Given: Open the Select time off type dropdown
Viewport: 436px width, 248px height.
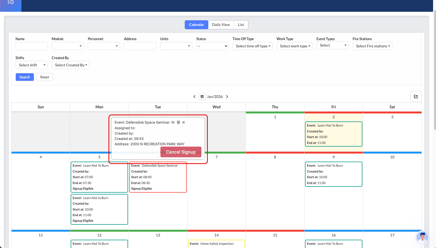Looking at the screenshot, I should pos(252,46).
